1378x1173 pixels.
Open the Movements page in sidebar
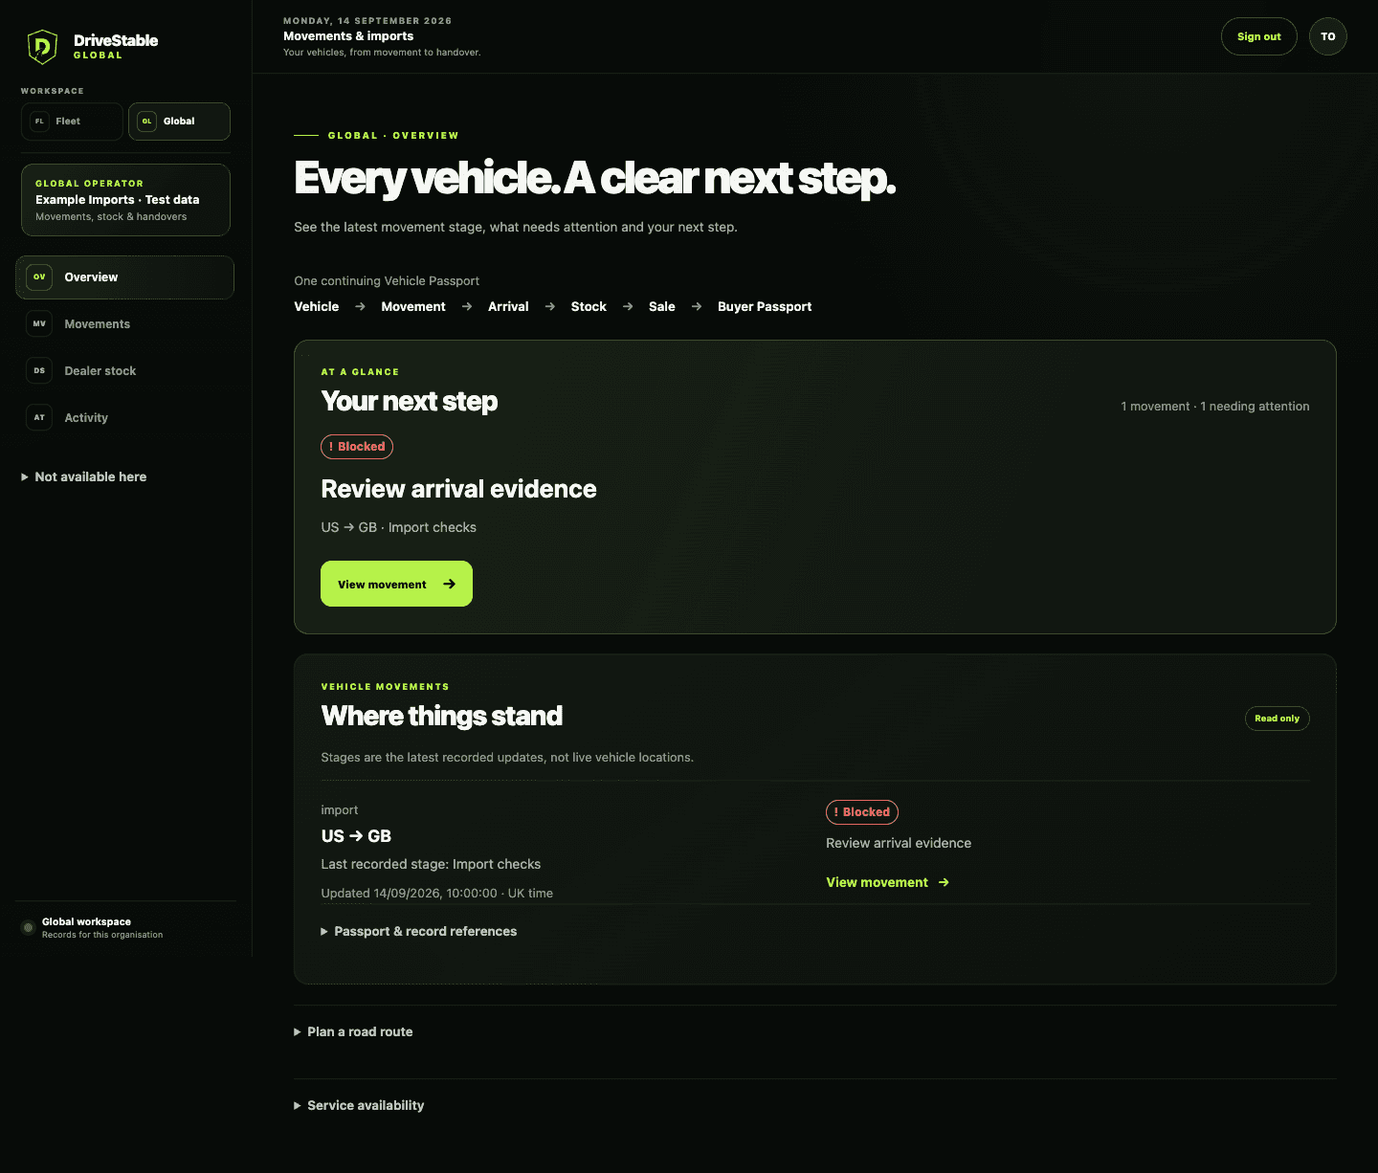(x=124, y=324)
